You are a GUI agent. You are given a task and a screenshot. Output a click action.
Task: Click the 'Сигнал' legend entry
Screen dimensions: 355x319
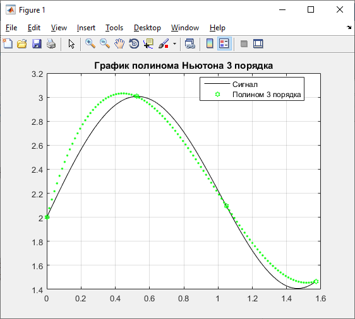pos(245,84)
